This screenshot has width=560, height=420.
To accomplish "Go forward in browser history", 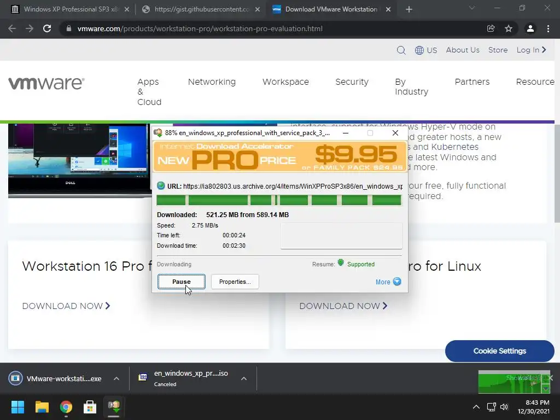I will coord(30,28).
